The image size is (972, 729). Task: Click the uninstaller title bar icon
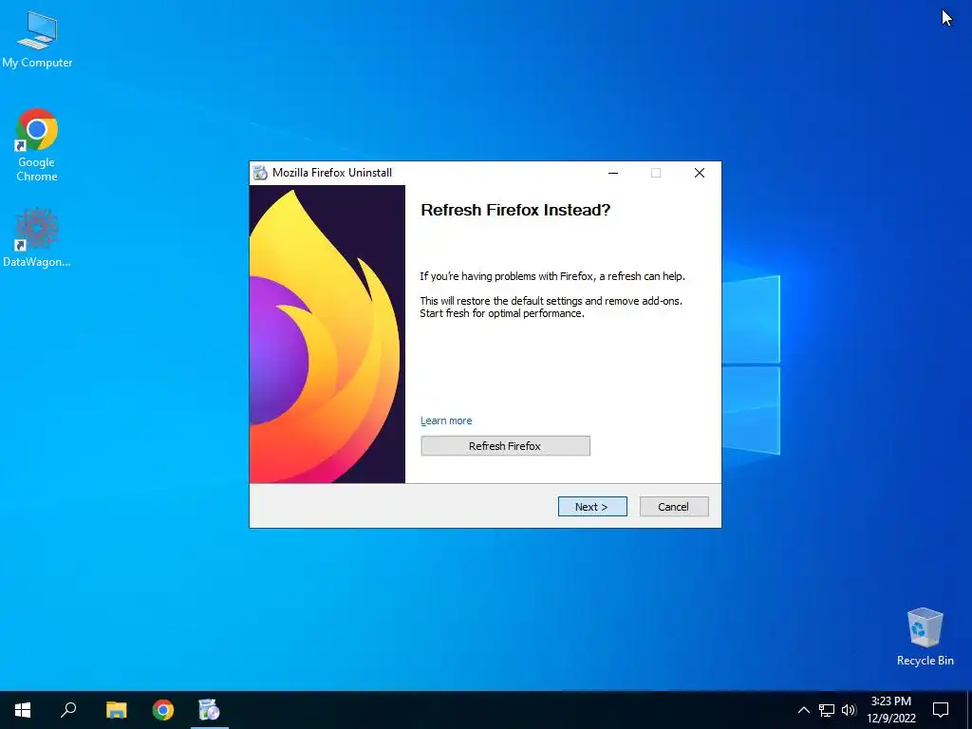[260, 173]
